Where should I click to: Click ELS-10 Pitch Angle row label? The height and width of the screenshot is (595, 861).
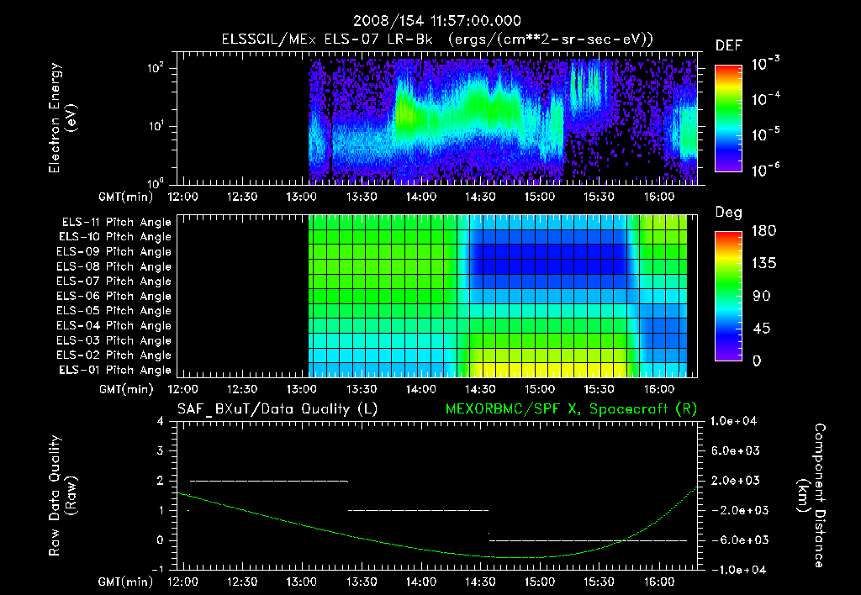(x=115, y=237)
